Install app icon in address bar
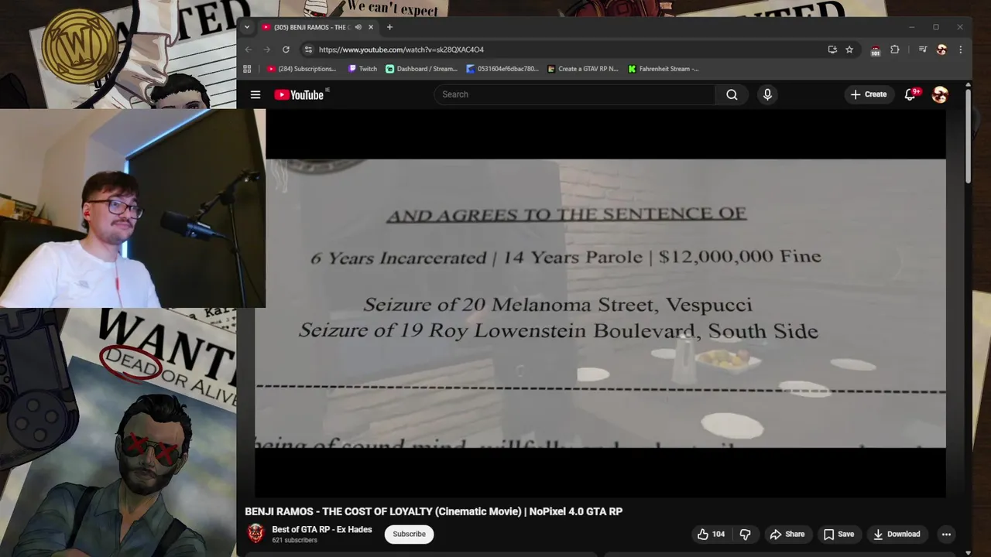991x557 pixels. pos(832,50)
